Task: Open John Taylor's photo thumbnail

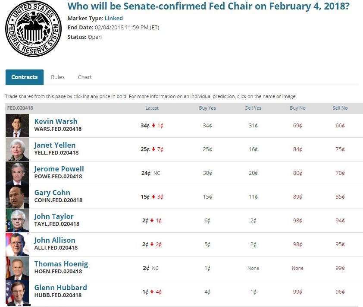Action: pyautogui.click(x=17, y=221)
